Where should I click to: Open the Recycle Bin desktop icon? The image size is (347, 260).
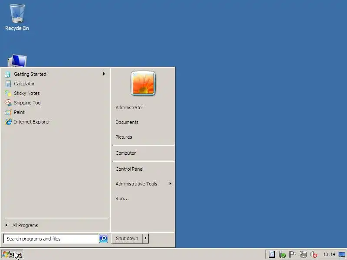click(17, 17)
